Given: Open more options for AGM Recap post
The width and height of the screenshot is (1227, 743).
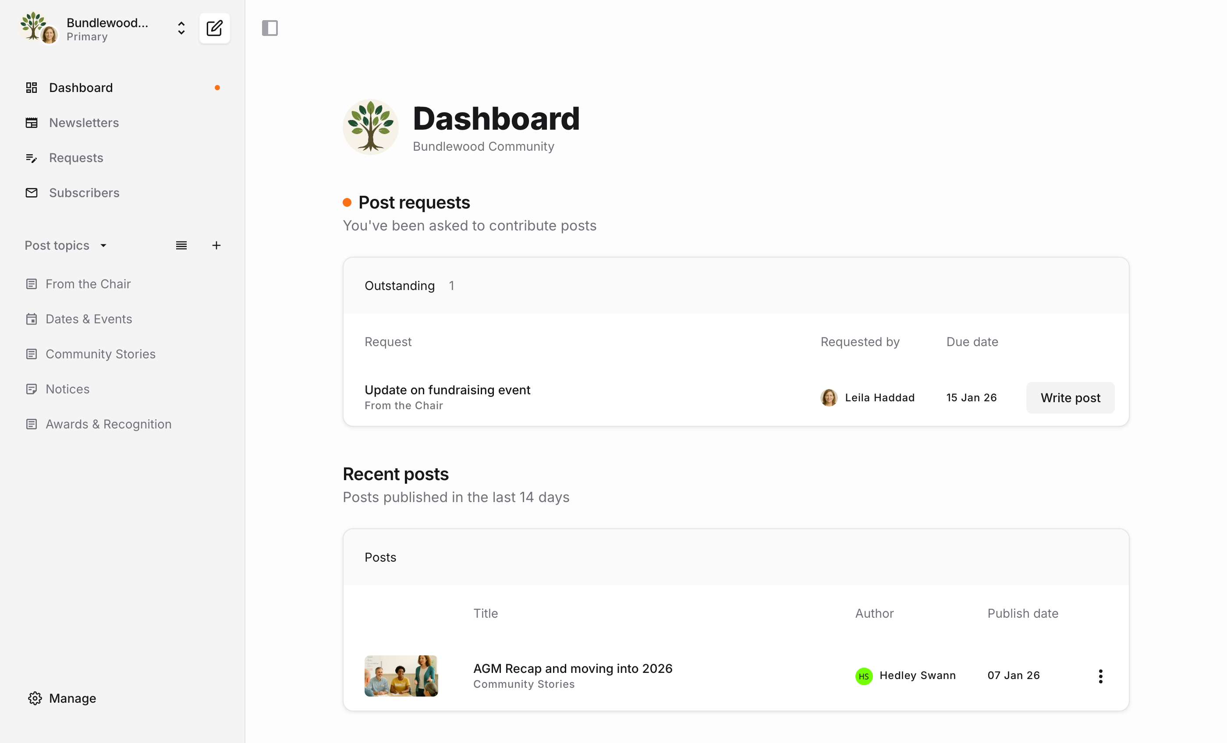Looking at the screenshot, I should (1100, 676).
